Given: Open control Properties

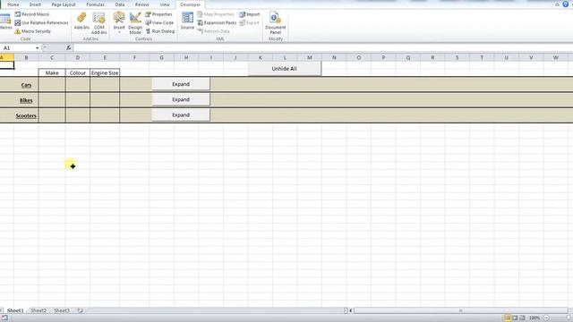Looking at the screenshot, I should point(158,14).
